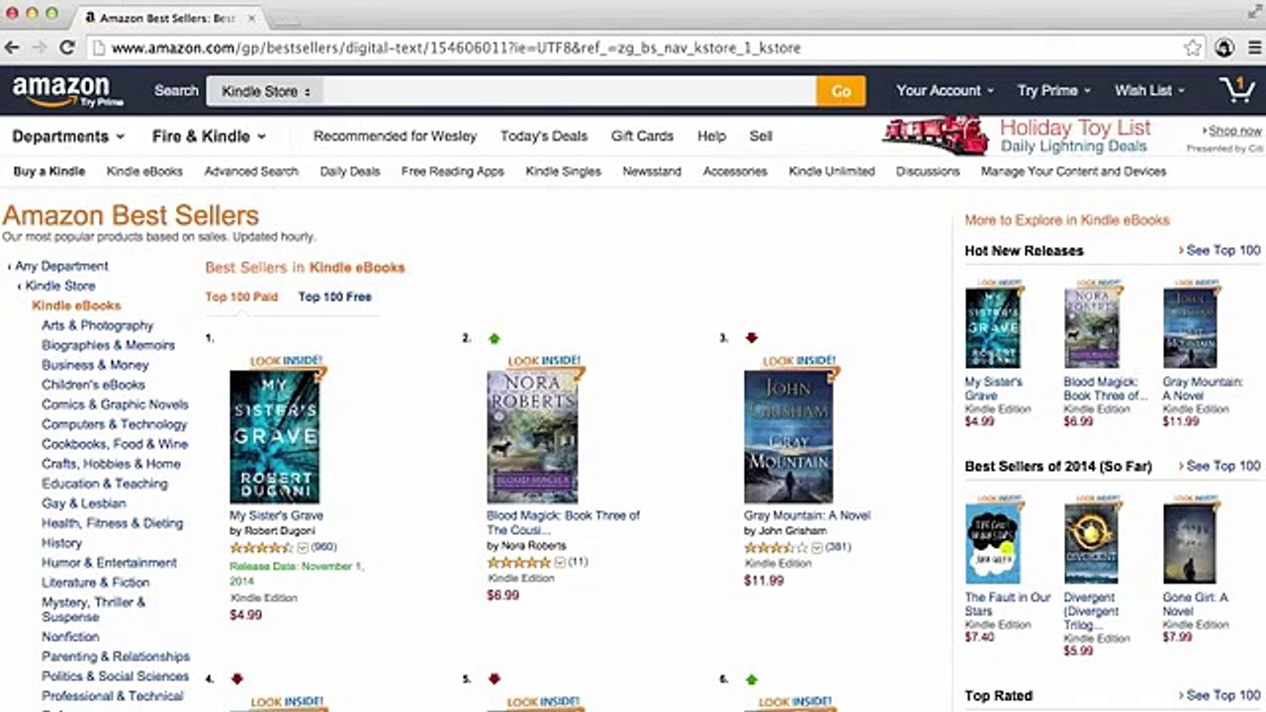The width and height of the screenshot is (1266, 712).
Task: Reload the page with the refresh icon
Action: (x=67, y=47)
